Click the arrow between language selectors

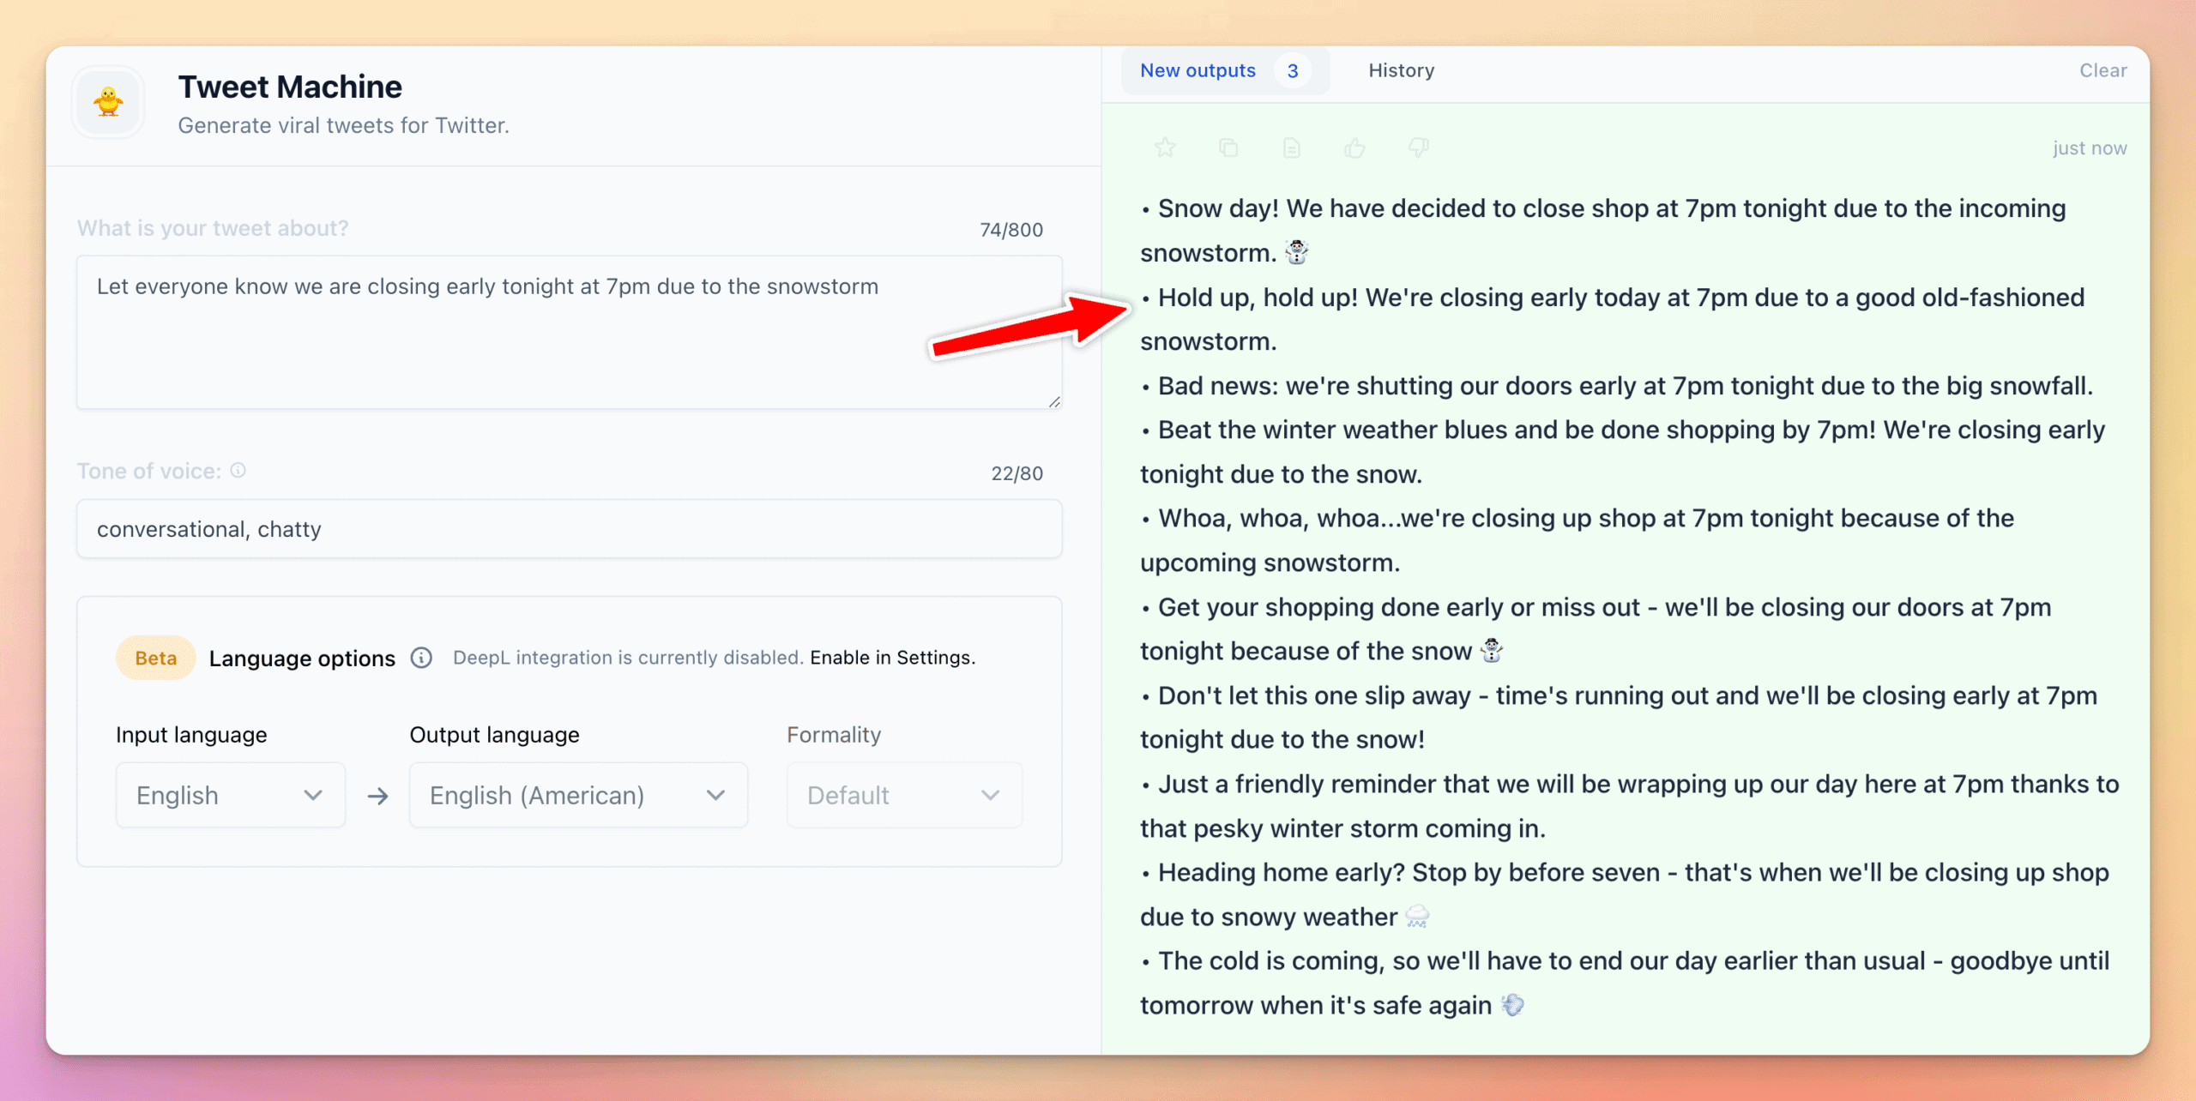(x=377, y=796)
